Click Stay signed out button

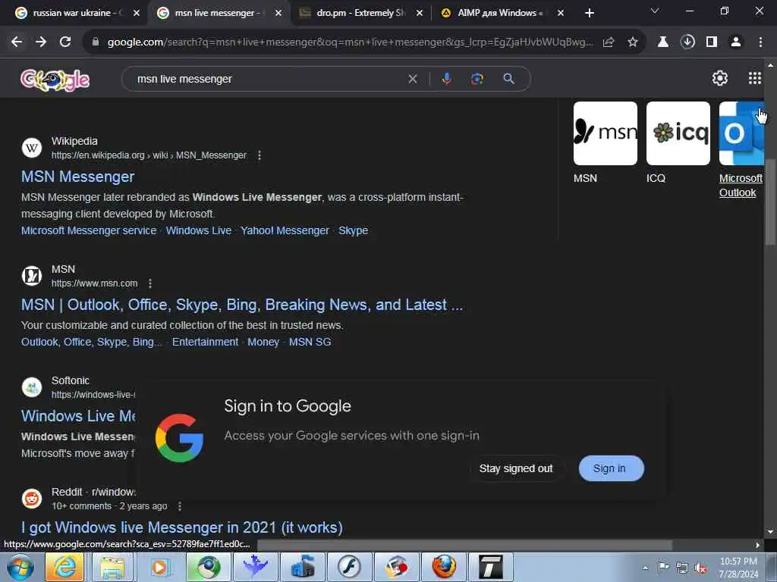515,468
